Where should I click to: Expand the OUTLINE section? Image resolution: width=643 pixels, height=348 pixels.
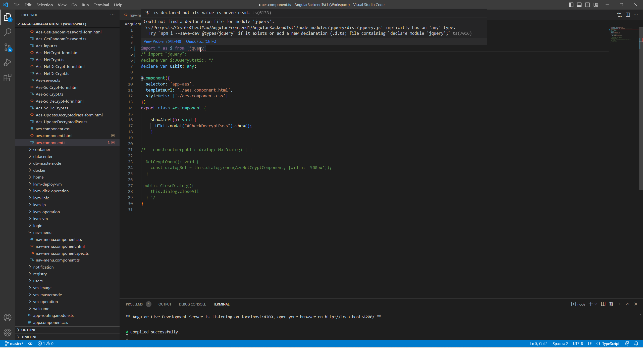29,330
